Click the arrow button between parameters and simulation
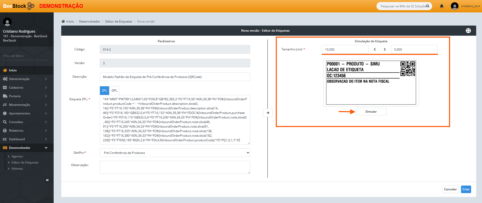Viewport: 482px width, 203px height. [x=268, y=113]
